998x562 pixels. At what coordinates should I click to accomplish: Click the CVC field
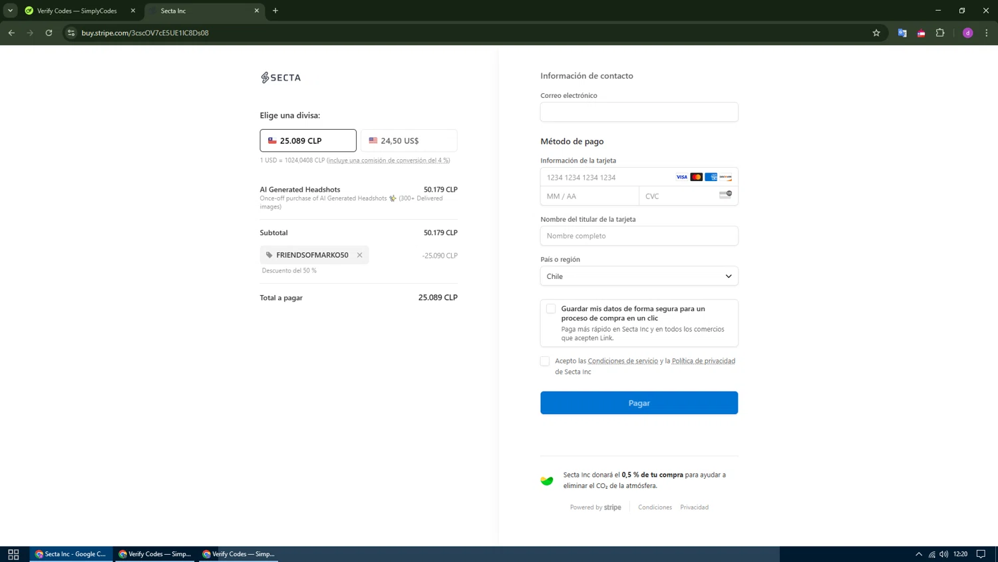coord(688,196)
